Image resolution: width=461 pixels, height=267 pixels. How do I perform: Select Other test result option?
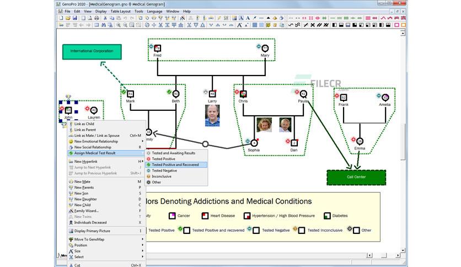176,182
